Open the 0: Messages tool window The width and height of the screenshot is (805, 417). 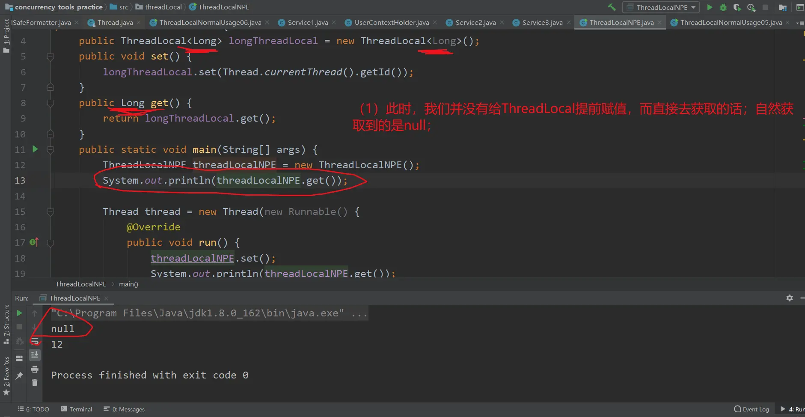[x=124, y=409]
